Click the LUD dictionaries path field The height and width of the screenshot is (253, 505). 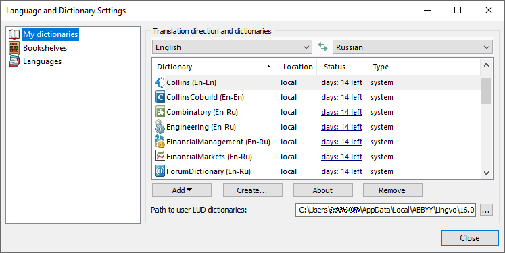click(x=385, y=210)
